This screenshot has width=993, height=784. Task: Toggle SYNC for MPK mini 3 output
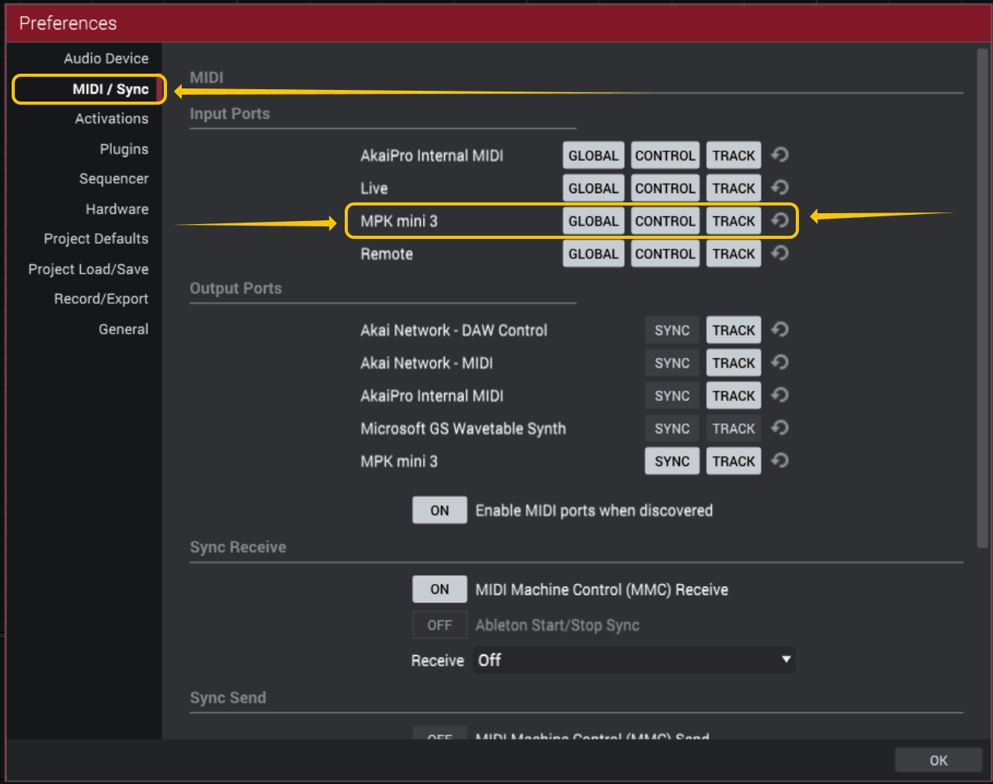(672, 461)
